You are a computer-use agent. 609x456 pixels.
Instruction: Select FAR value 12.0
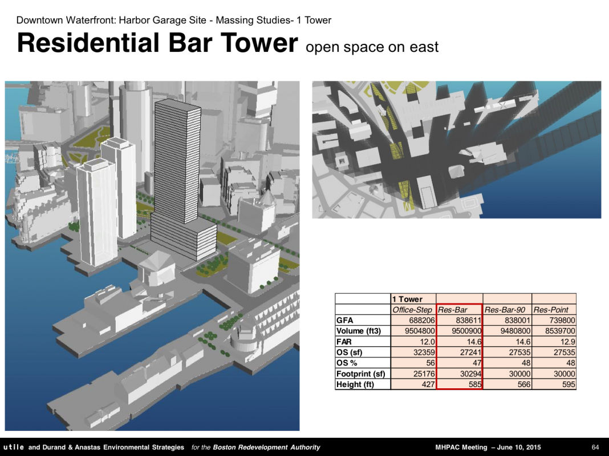427,342
